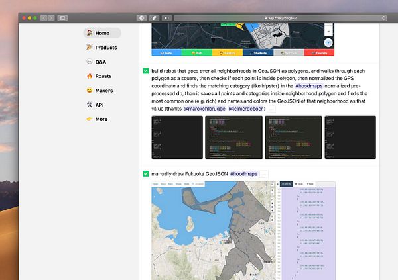The image size is (398, 280).
Task: Go forward with the browser forward arrow
Action: point(51,18)
